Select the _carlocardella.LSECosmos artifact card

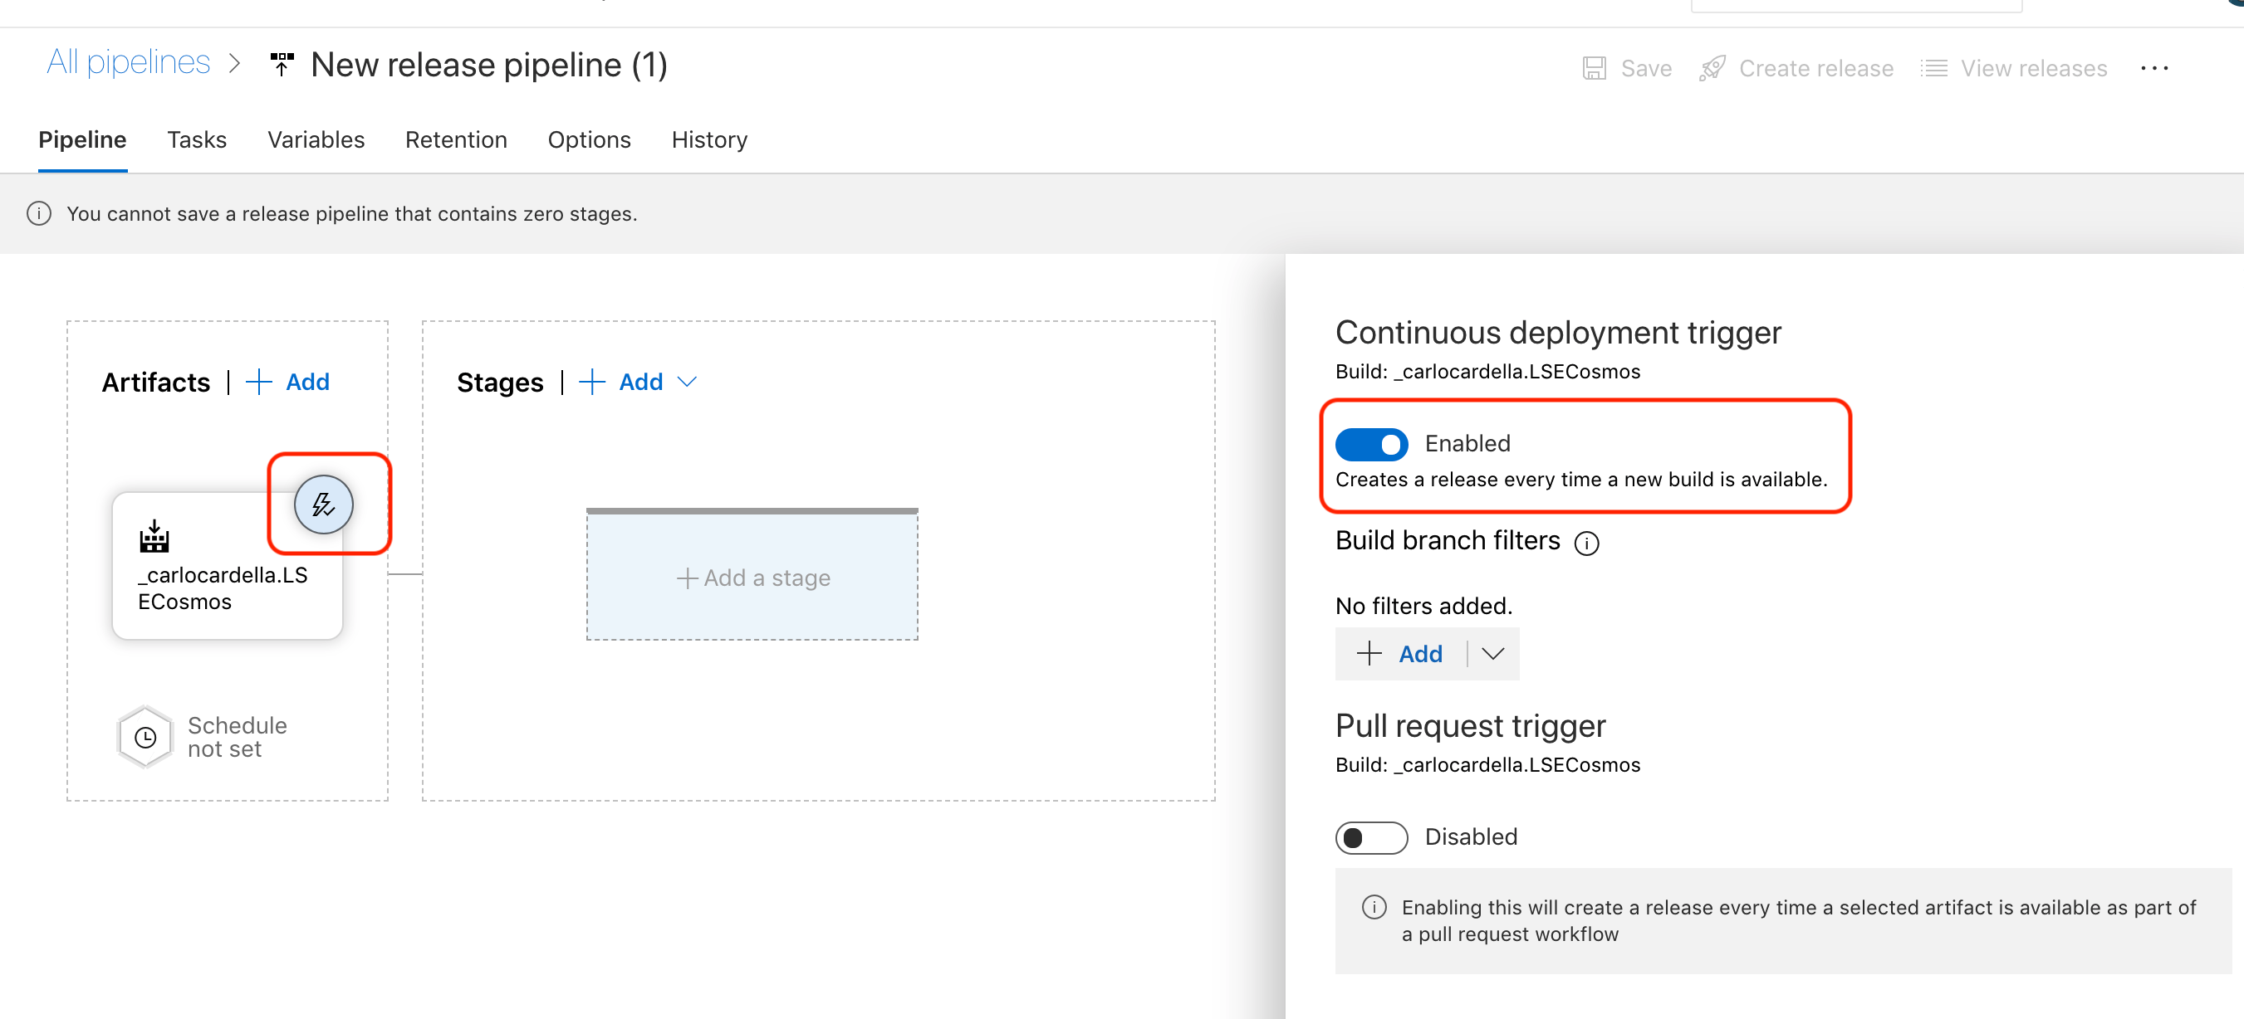click(228, 567)
